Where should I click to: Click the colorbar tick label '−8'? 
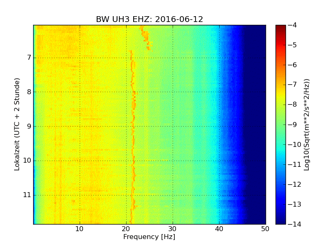coord(293,105)
